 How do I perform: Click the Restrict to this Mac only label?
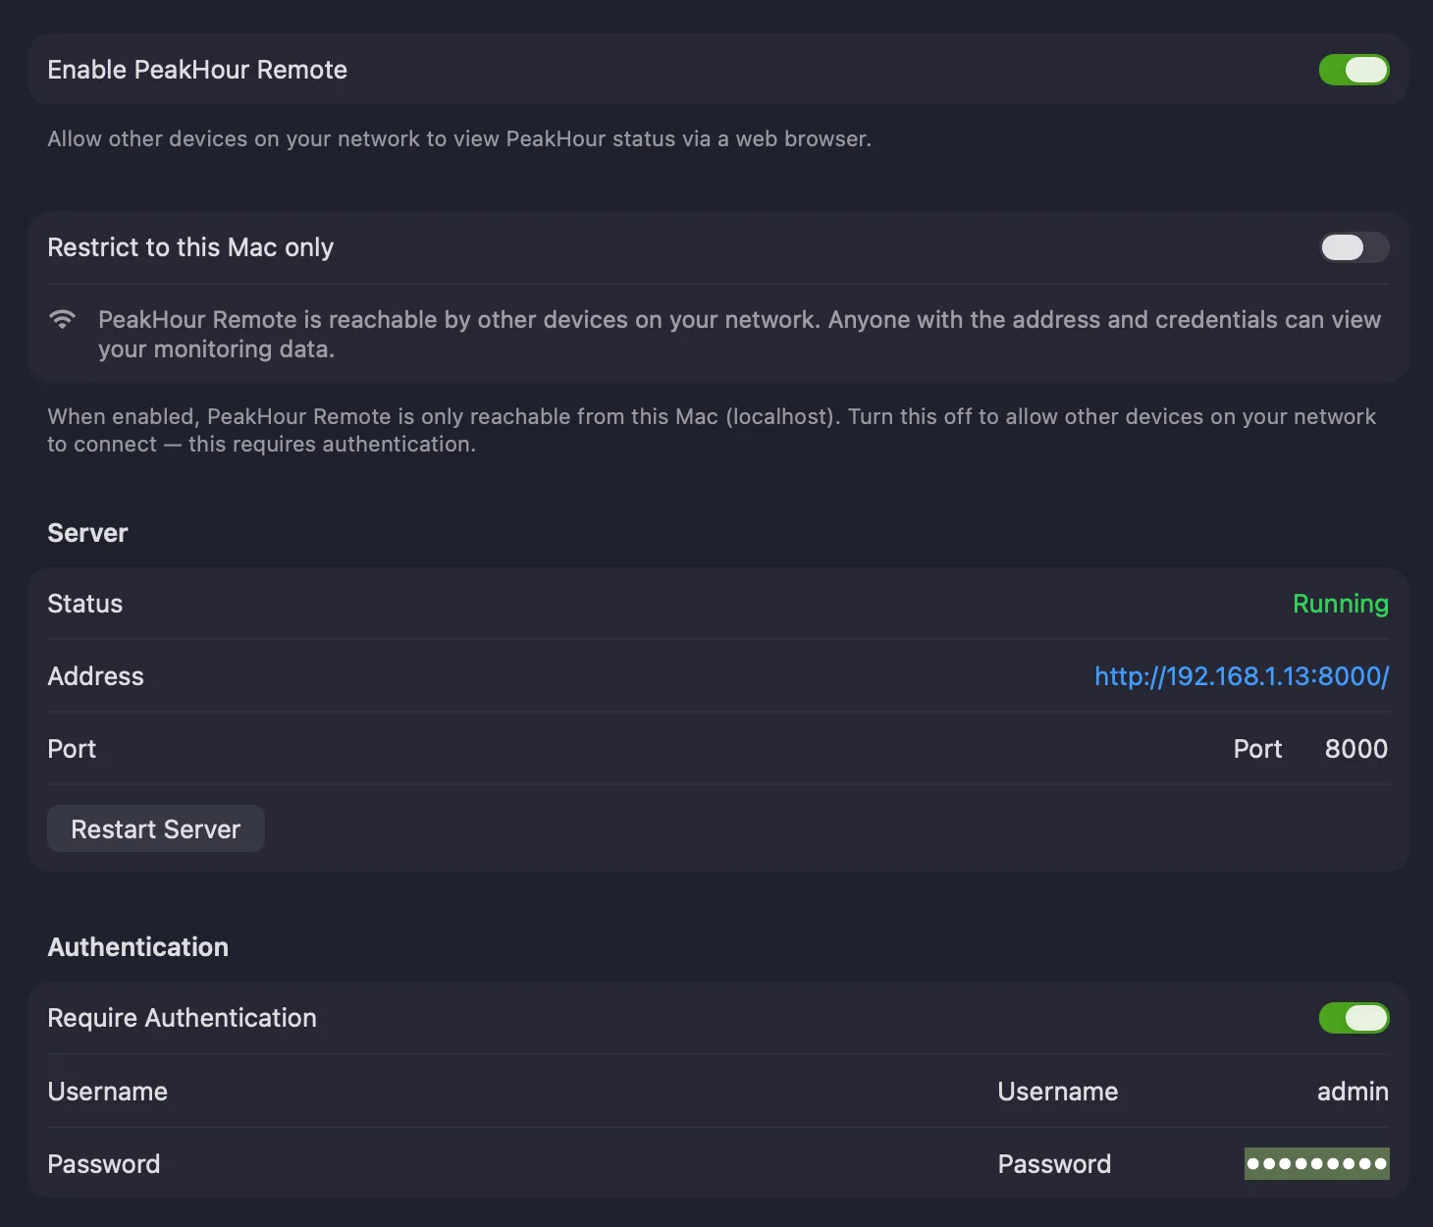(x=190, y=247)
